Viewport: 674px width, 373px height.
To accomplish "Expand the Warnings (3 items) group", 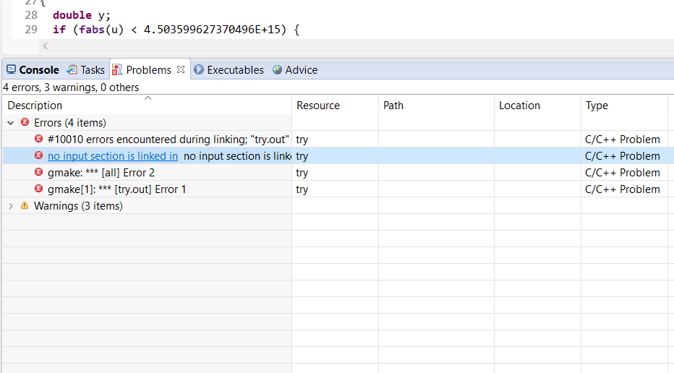I will point(10,206).
